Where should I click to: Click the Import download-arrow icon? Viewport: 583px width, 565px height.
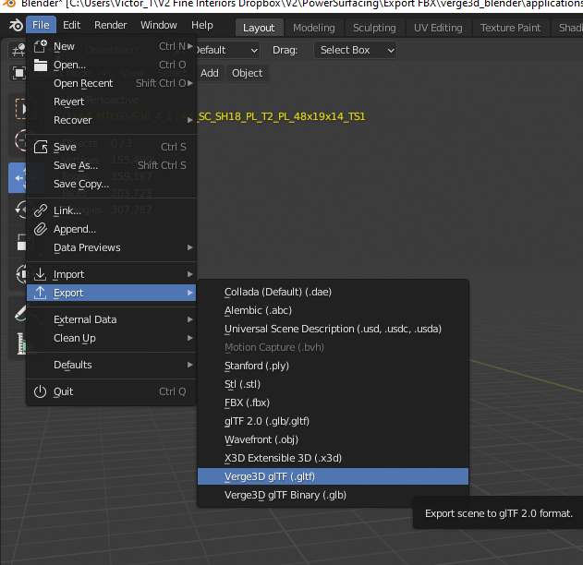[x=40, y=274]
